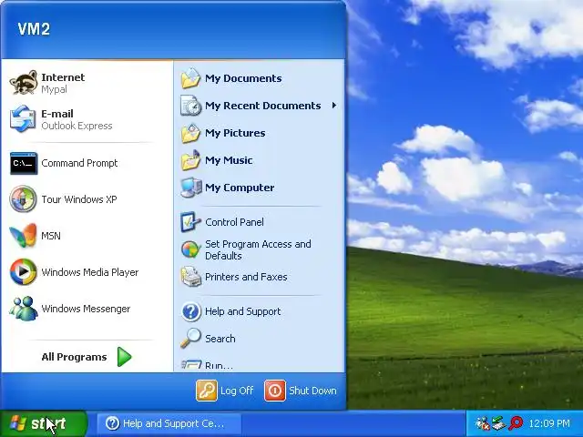Choose Windows Media Player label

tap(90, 272)
